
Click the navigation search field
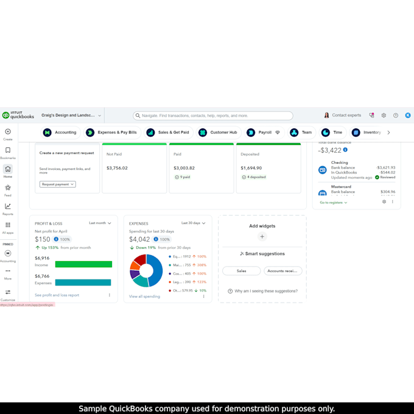click(213, 116)
